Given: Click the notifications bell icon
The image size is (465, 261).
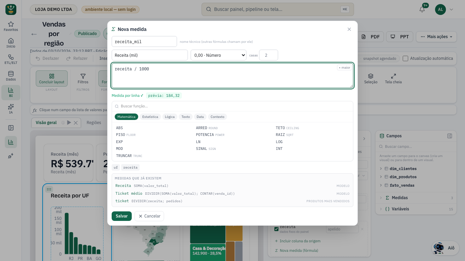Looking at the screenshot, I should pos(422,9).
